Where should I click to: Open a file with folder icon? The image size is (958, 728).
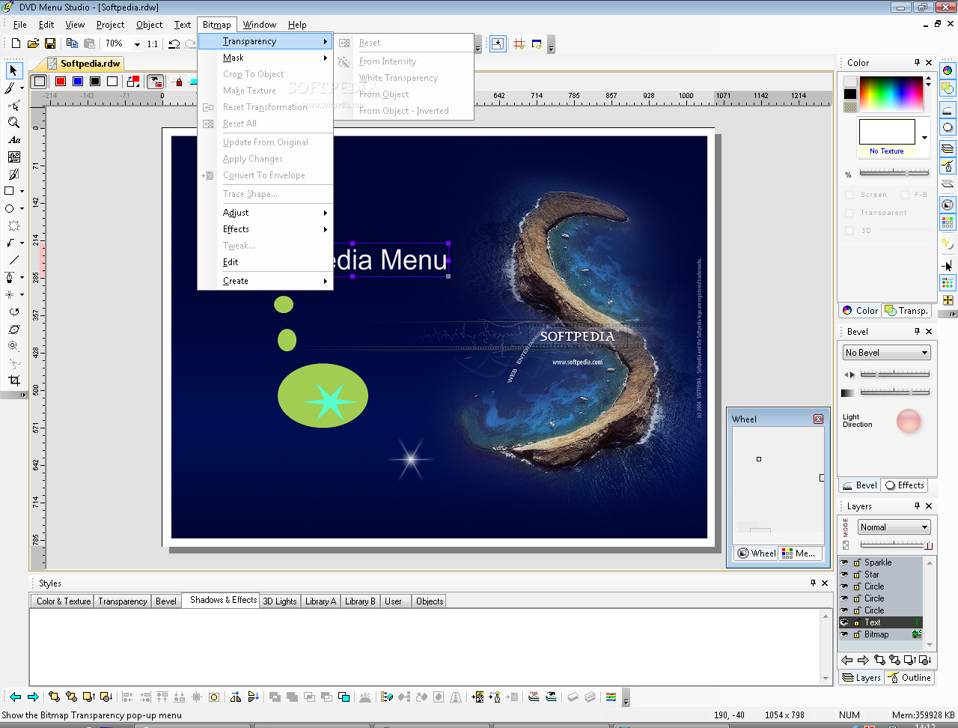(33, 43)
